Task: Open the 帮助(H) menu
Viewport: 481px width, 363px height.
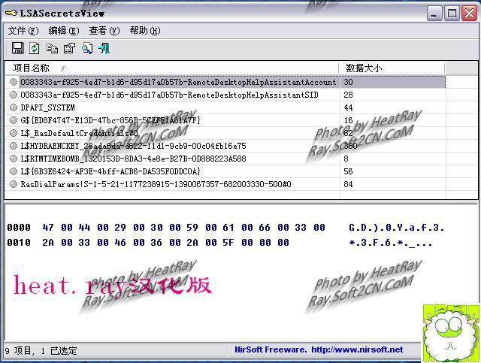Action: click(x=145, y=31)
